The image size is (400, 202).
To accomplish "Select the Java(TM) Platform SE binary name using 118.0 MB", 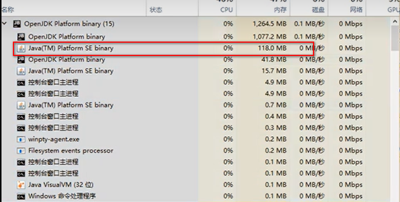I will point(71,48).
